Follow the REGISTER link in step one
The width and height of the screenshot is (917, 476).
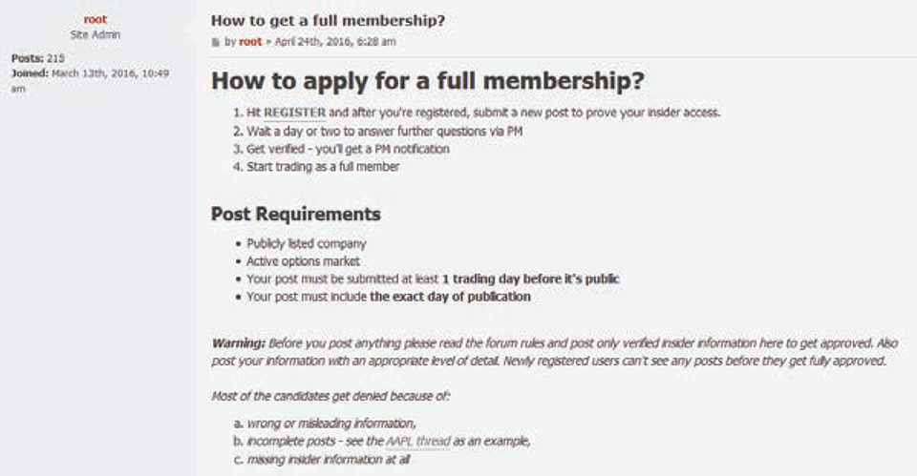[295, 113]
